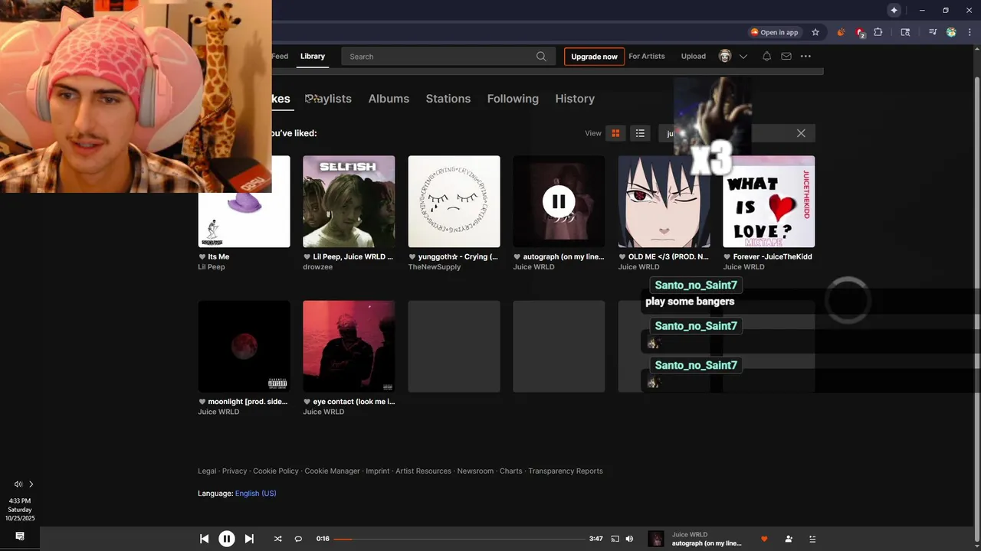
Task: Open the three-dot more menu in header
Action: [805, 56]
